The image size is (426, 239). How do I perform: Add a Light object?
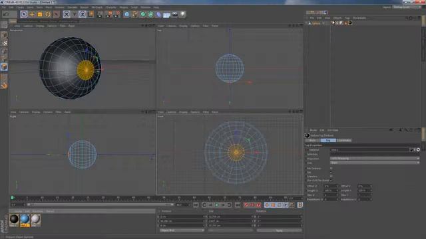coord(183,14)
